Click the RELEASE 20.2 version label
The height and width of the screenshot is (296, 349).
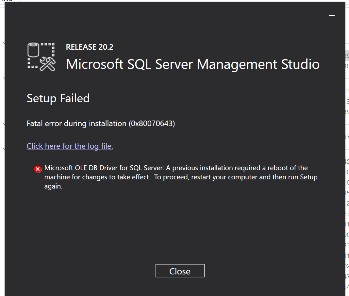[90, 47]
